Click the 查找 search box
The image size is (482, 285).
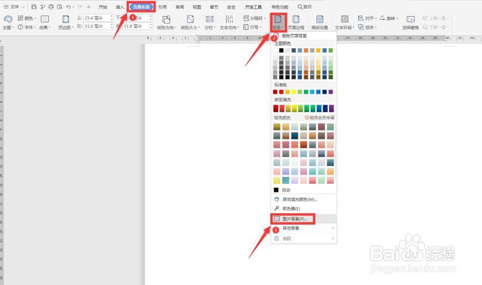point(305,7)
